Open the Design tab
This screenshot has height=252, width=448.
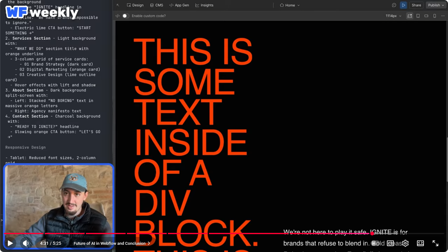coord(135,5)
